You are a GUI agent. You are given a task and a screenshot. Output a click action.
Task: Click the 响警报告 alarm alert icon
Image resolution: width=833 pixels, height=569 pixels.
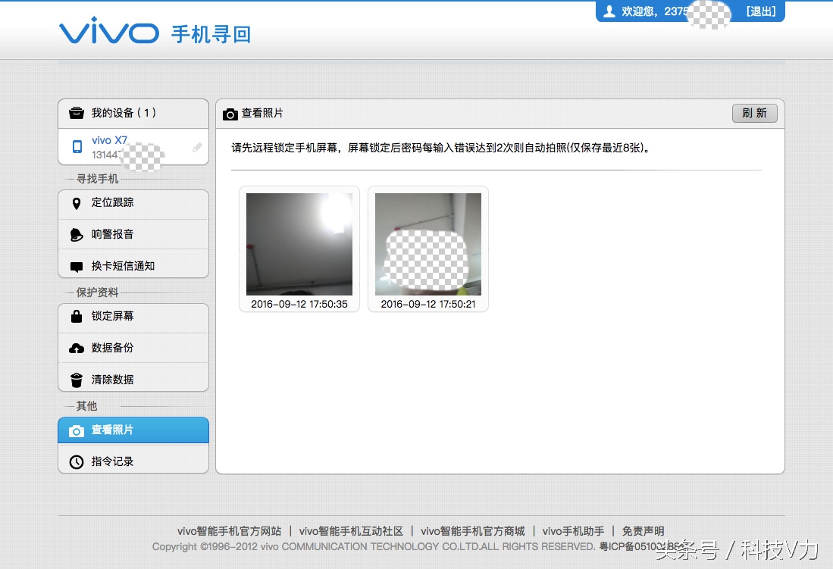point(76,234)
